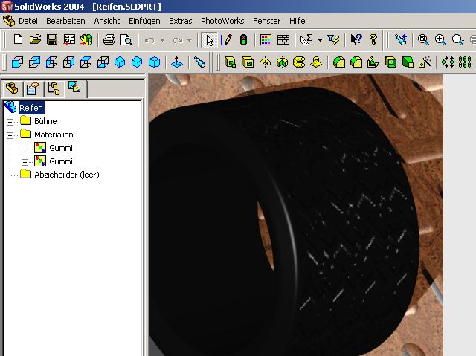This screenshot has height=356, width=476.
Task: Click the What's This help cursor icon
Action: coord(356,39)
